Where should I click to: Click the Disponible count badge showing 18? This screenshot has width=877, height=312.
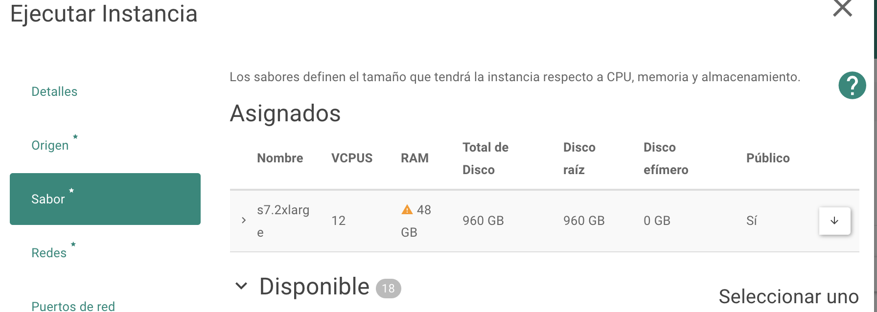(389, 289)
